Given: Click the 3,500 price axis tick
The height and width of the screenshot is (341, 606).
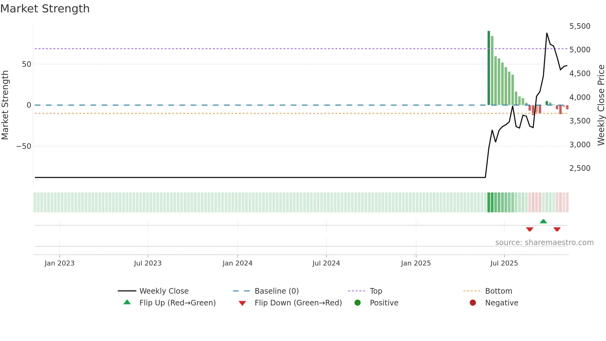Looking at the screenshot, I should (580, 121).
